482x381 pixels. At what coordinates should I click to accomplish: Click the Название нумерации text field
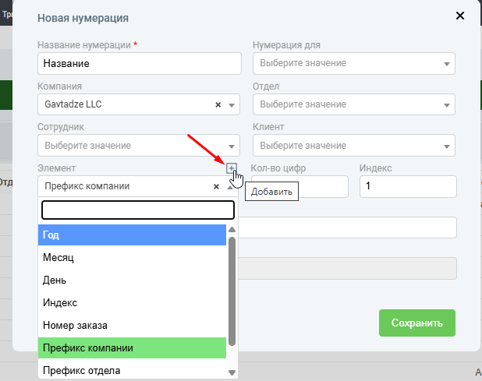click(139, 63)
